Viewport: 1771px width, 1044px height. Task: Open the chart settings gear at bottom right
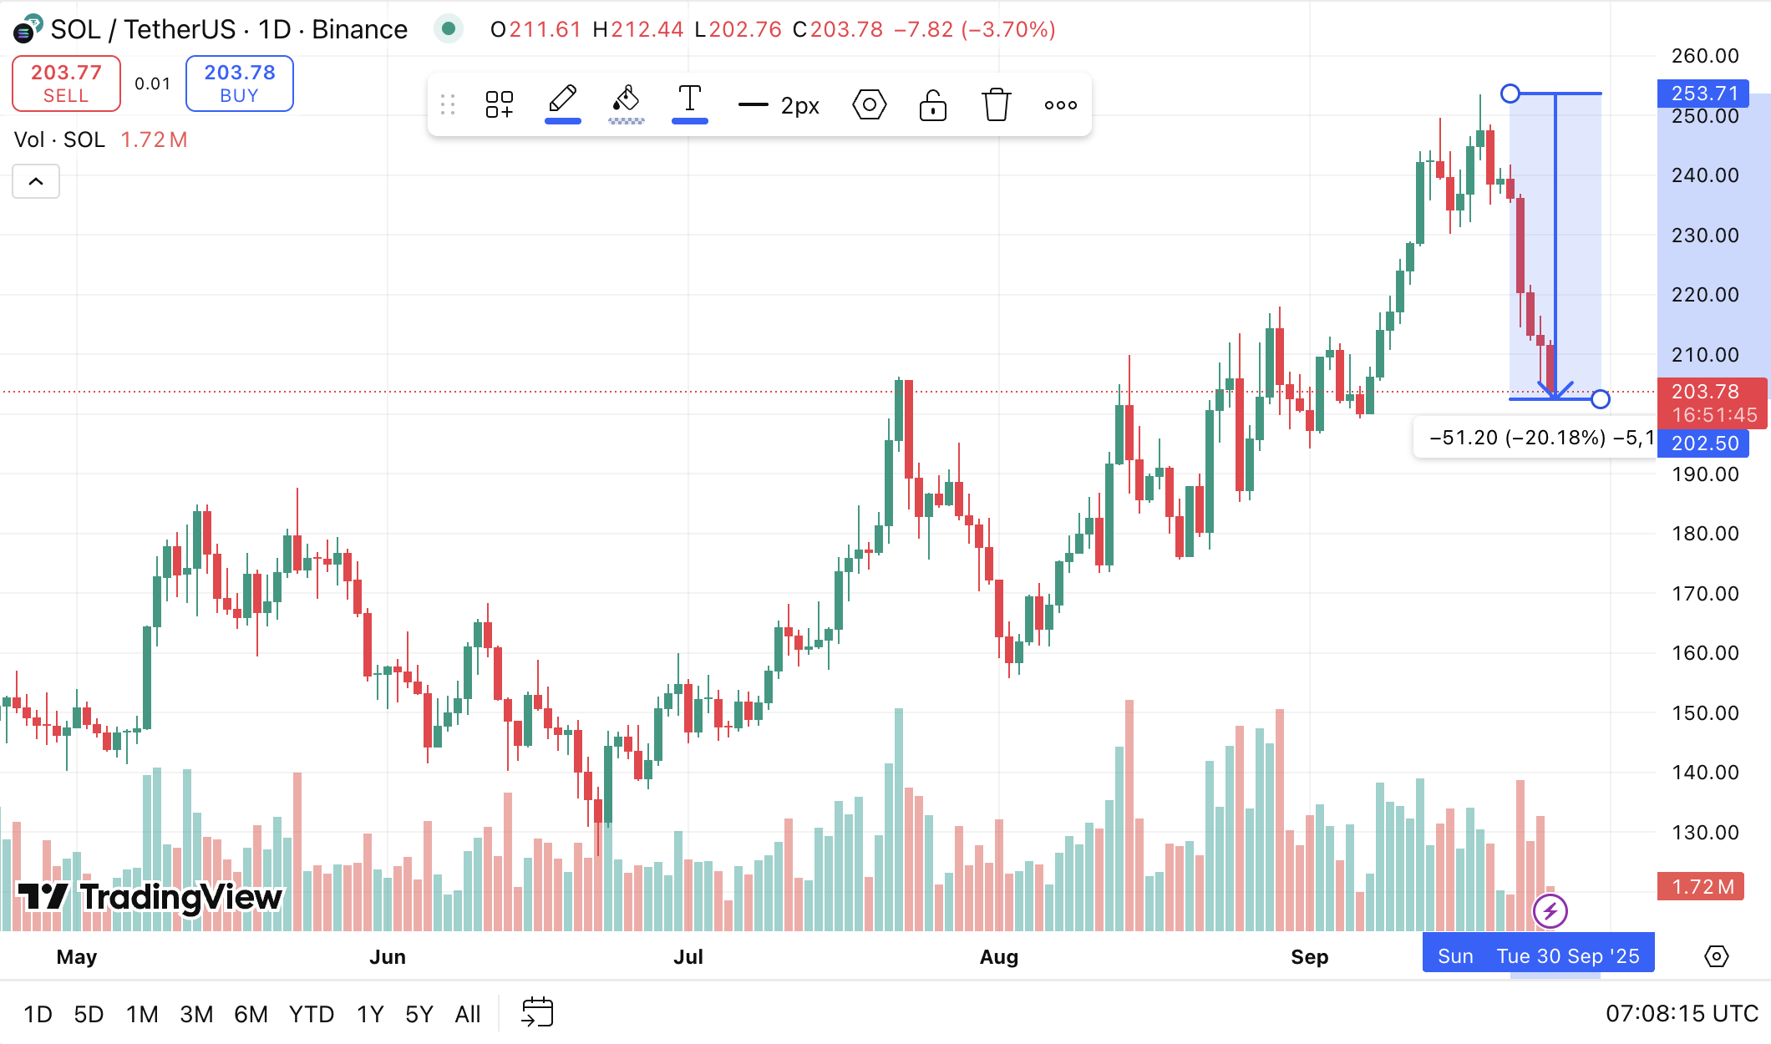tap(1717, 955)
